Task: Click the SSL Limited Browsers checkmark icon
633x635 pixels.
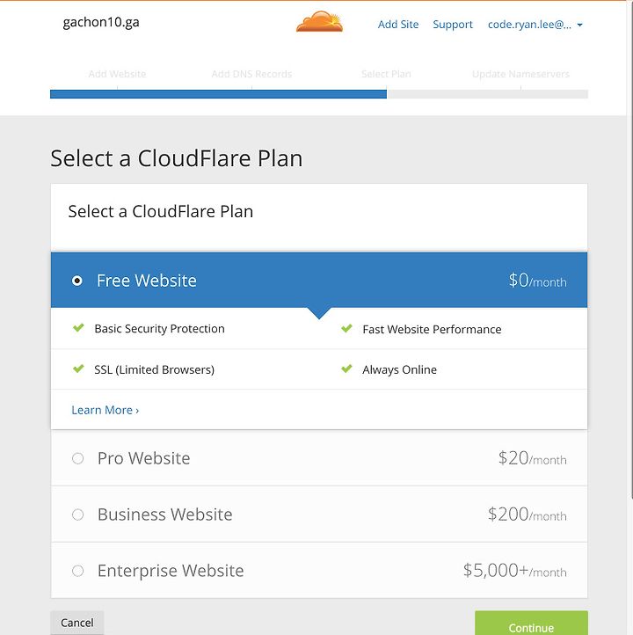Action: (78, 369)
